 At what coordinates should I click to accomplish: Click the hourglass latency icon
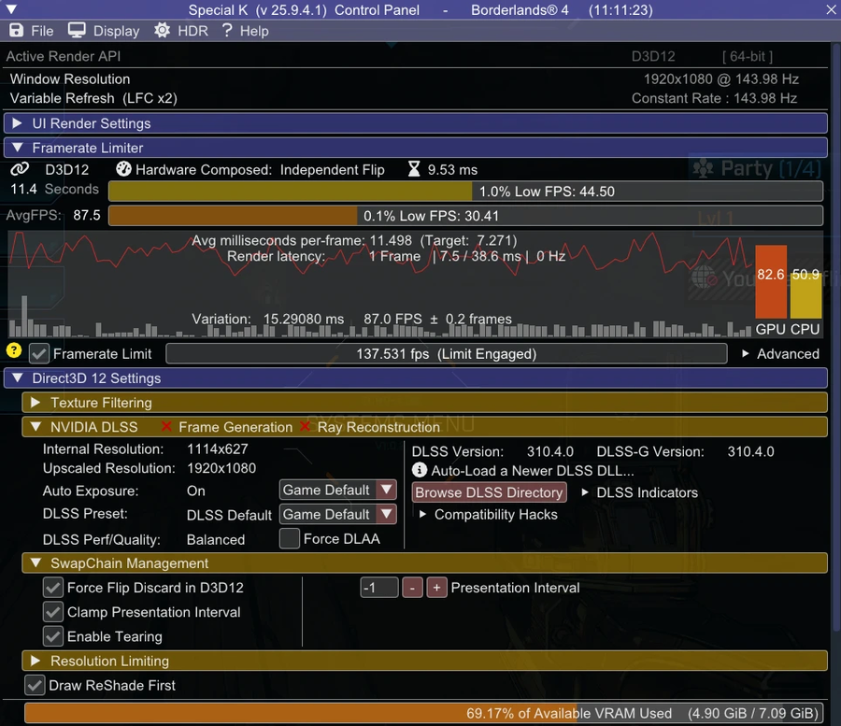tap(414, 169)
